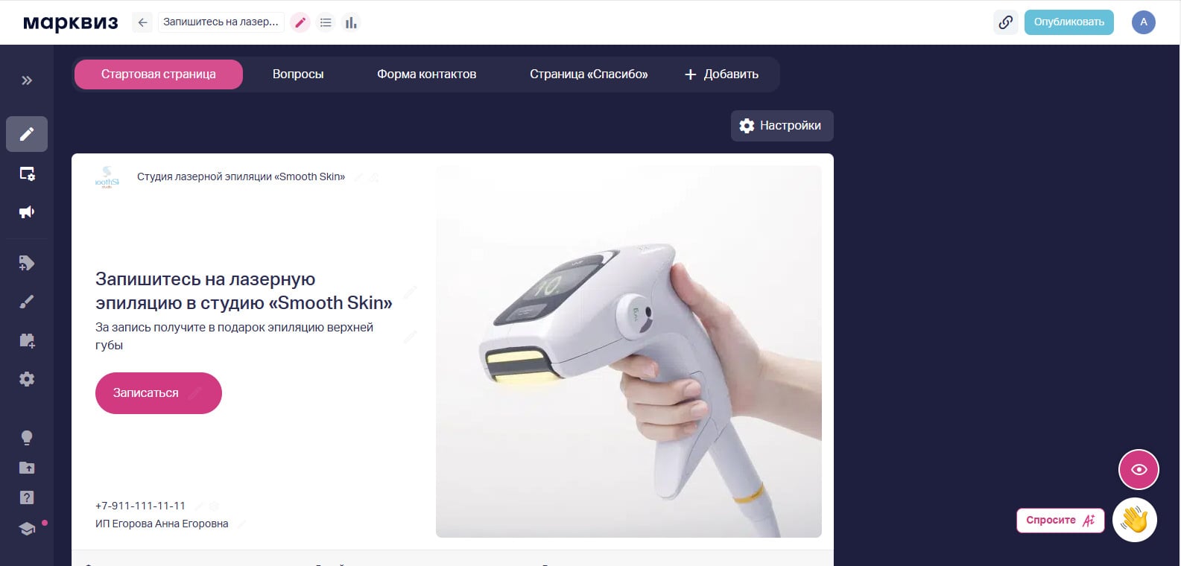The height and width of the screenshot is (566, 1181).
Task: Click the Марквиз logo
Action: tap(71, 22)
